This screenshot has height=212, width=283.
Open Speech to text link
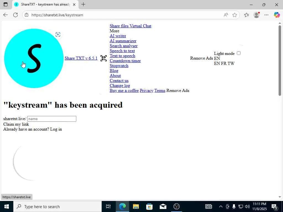[x=122, y=51]
